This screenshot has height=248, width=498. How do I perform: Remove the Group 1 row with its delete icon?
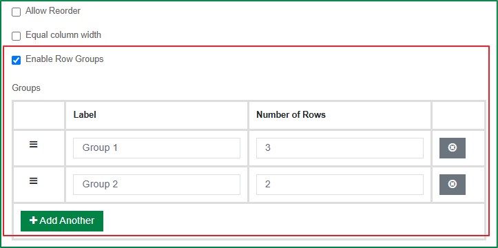453,147
